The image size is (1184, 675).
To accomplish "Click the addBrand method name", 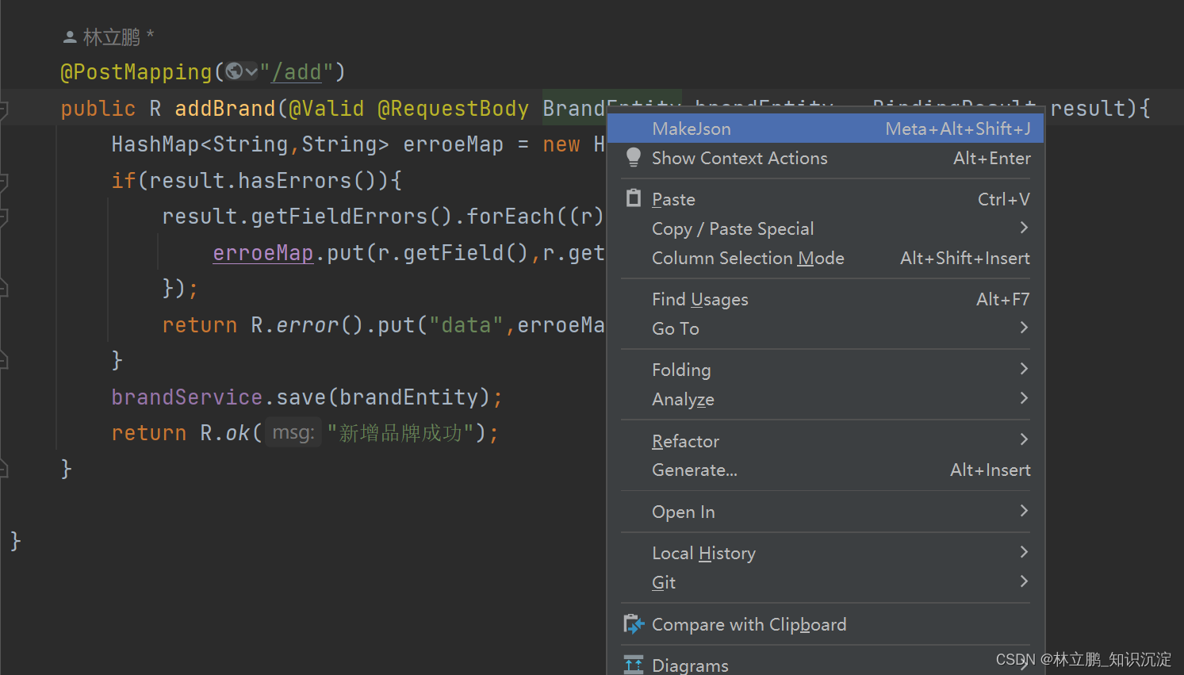I will pyautogui.click(x=225, y=109).
